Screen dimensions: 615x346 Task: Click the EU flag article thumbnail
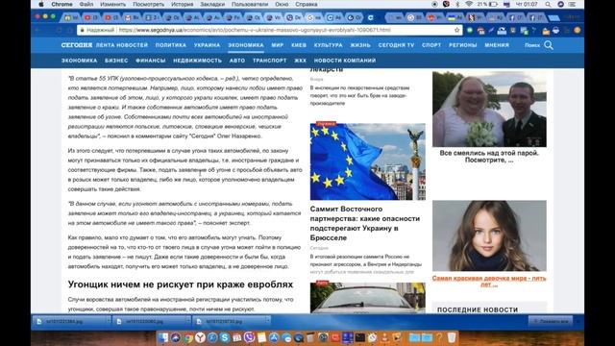tap(367, 161)
